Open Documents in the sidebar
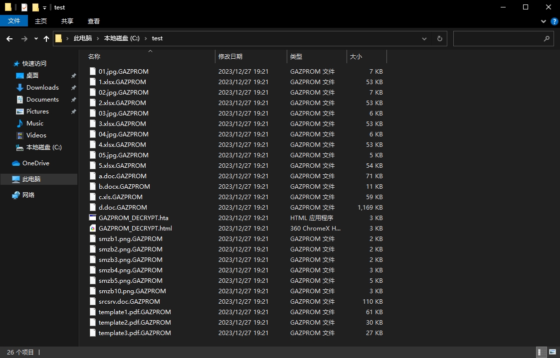Screen dimensions: 560x358 click(x=42, y=100)
